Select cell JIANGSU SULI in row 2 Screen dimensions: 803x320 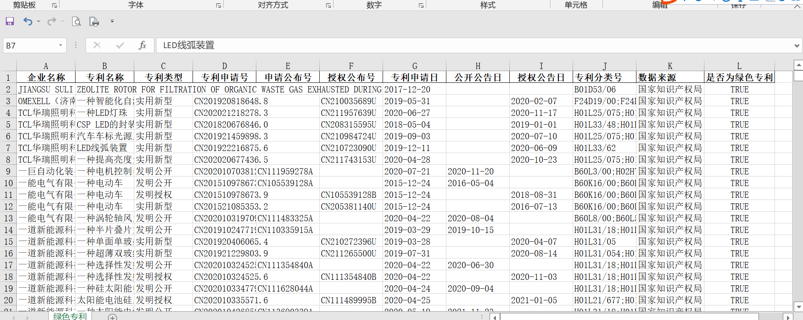(x=46, y=89)
